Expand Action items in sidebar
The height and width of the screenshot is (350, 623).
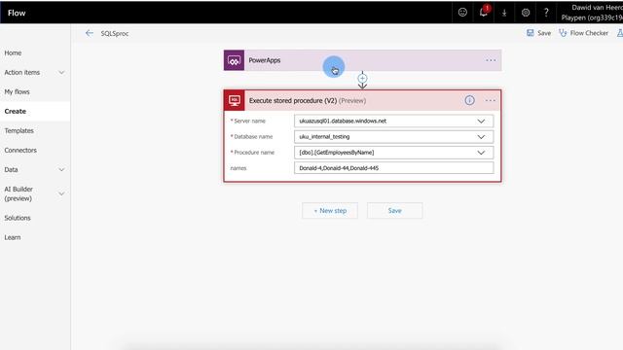61,73
